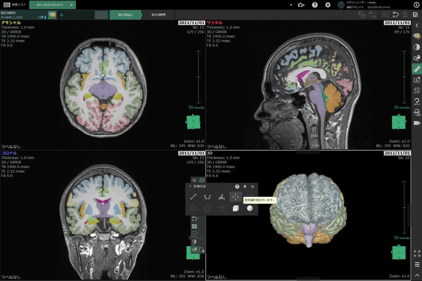Switch to the REC-OK20130124-9 tab
The height and width of the screenshot is (281, 422).
(x=50, y=5)
